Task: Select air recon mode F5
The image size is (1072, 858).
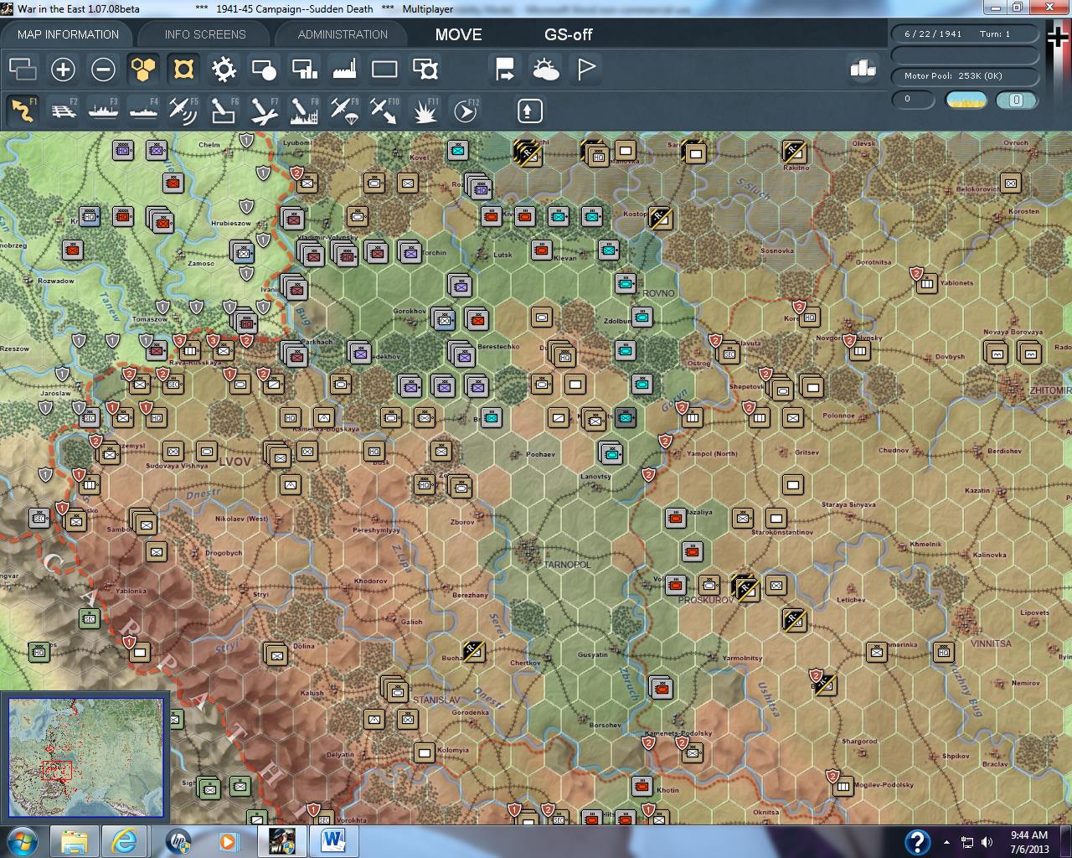Action: 183,111
